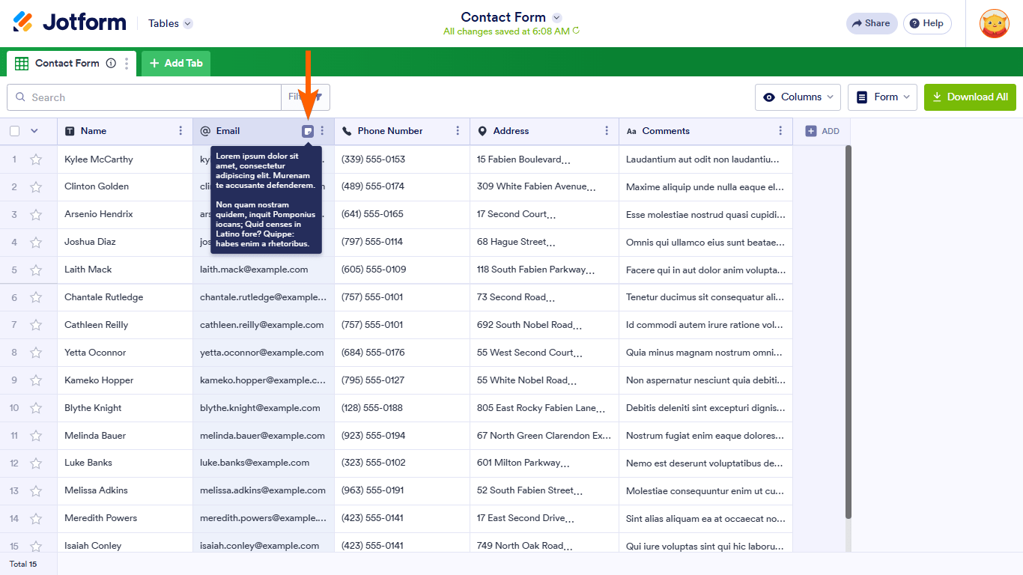Select the comment starting with Tenetur ducimus

coord(705,298)
